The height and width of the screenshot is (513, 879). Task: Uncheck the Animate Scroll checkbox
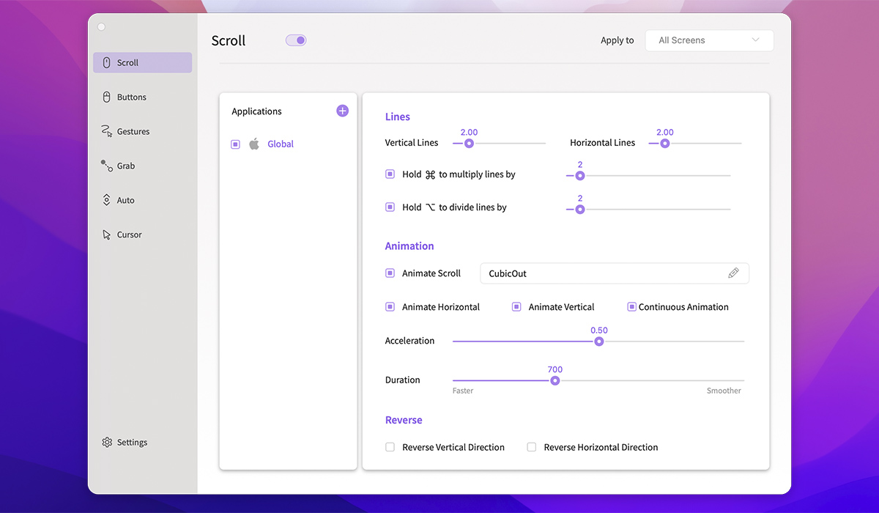click(x=390, y=273)
